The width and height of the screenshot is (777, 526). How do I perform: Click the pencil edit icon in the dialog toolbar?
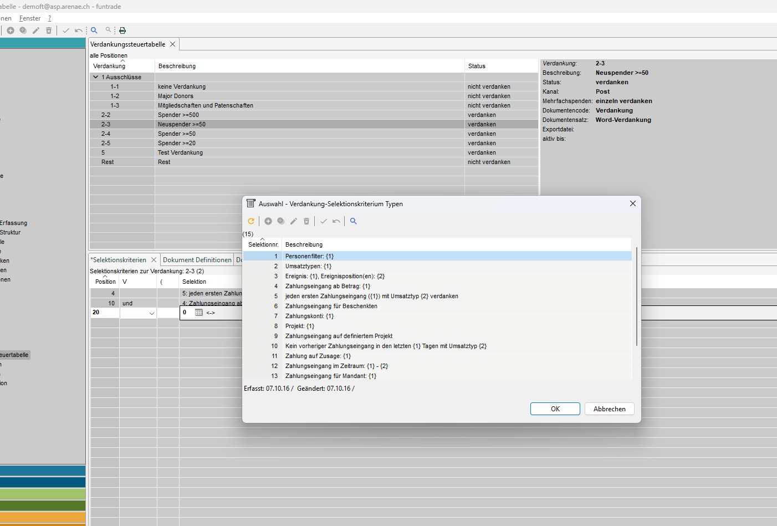point(294,221)
